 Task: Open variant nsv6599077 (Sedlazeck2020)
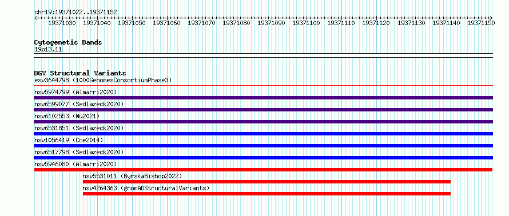point(79,104)
